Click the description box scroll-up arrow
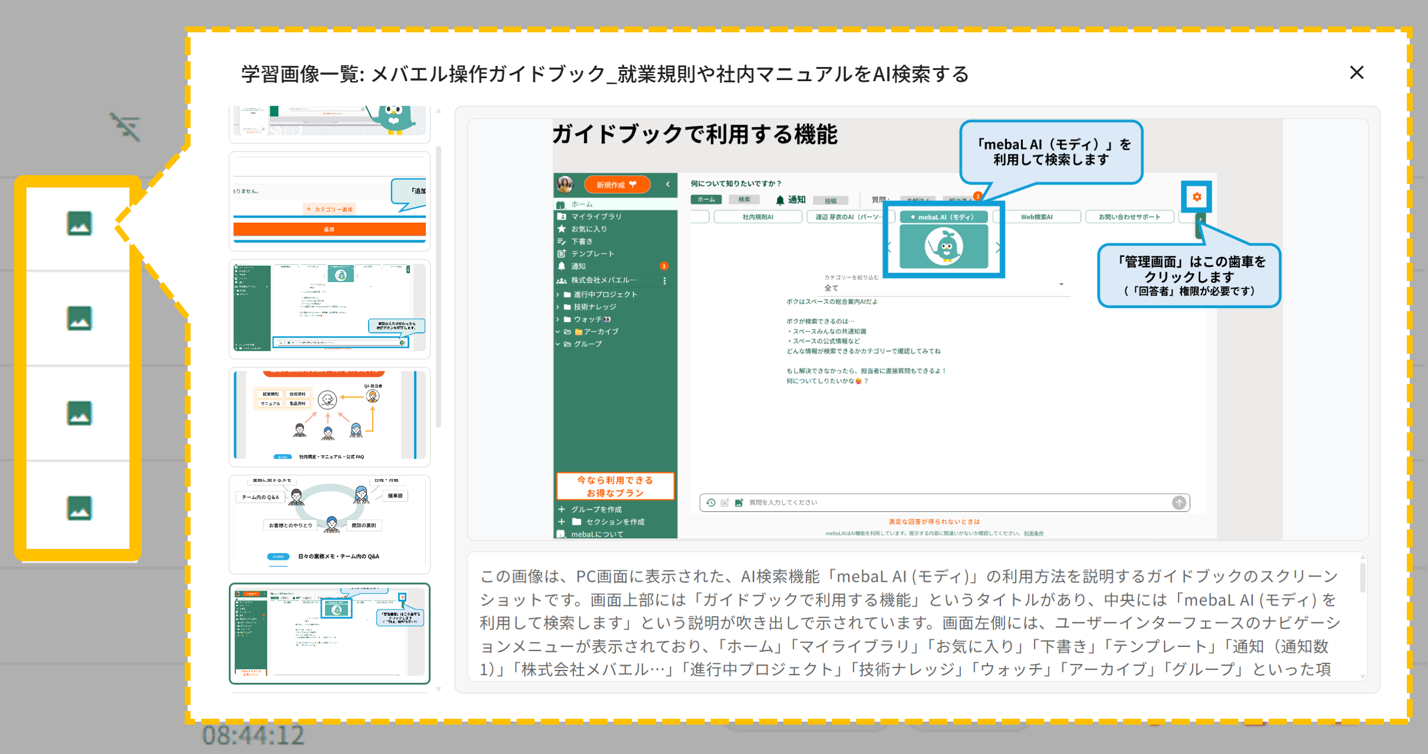The image size is (1428, 754). coord(1362,557)
